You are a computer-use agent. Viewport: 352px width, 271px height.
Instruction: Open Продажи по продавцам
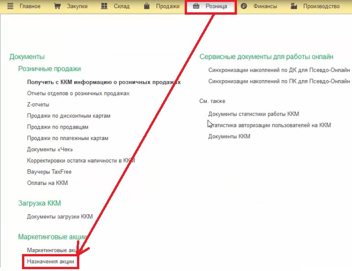(x=58, y=127)
